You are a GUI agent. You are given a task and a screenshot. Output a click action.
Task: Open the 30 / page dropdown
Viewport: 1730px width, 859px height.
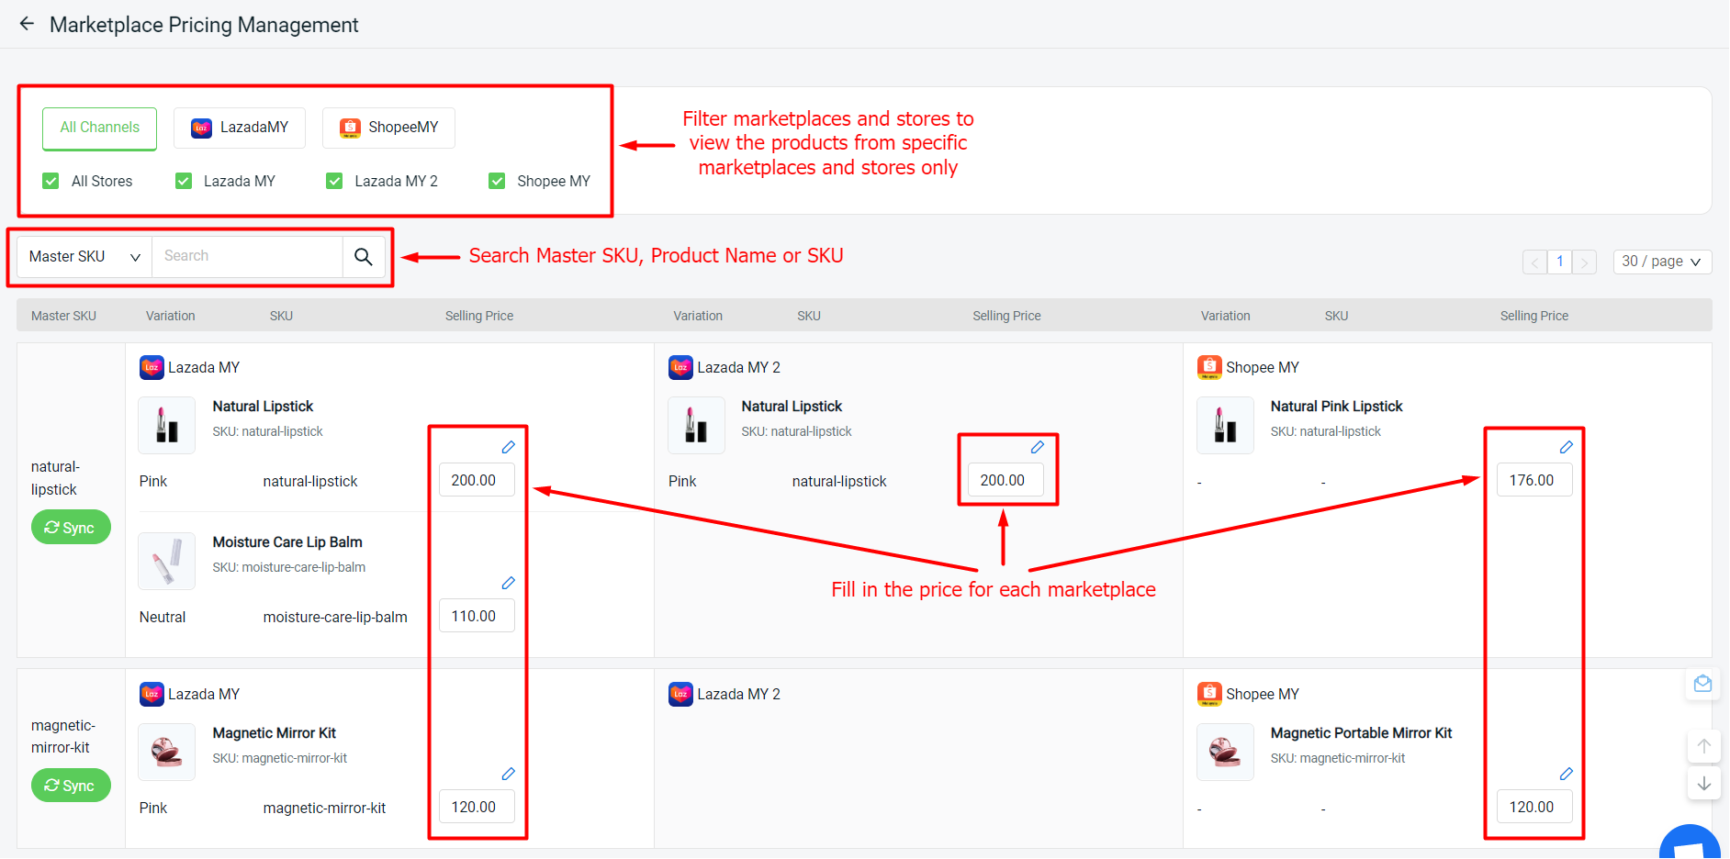pyautogui.click(x=1661, y=262)
